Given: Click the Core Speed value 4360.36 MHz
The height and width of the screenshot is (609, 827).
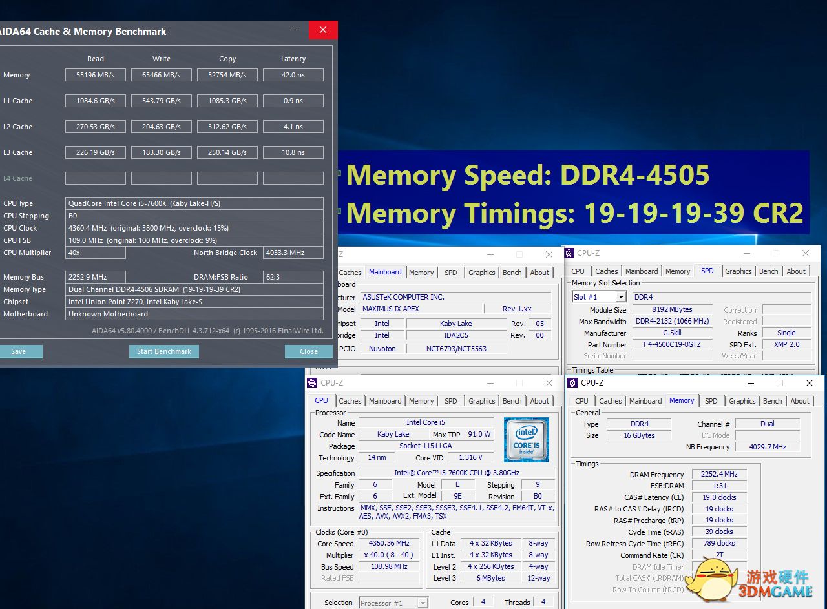Looking at the screenshot, I should click(x=389, y=544).
